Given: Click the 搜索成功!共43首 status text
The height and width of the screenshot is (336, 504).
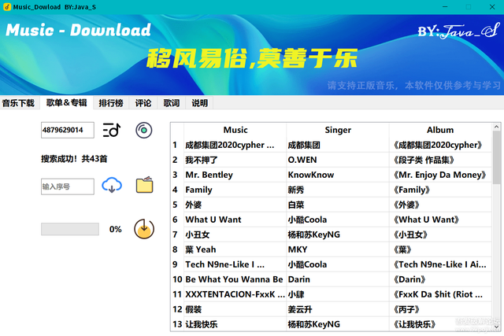Looking at the screenshot, I should [74, 159].
